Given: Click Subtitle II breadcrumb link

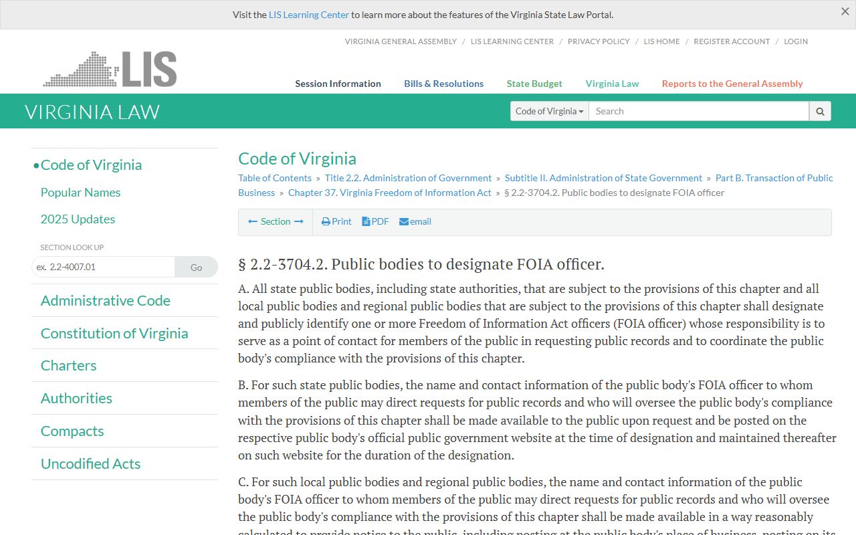Looking at the screenshot, I should click(x=603, y=178).
